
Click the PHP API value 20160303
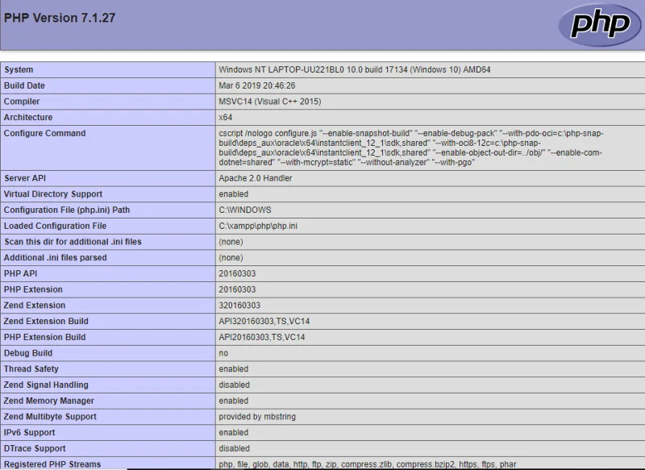click(237, 273)
